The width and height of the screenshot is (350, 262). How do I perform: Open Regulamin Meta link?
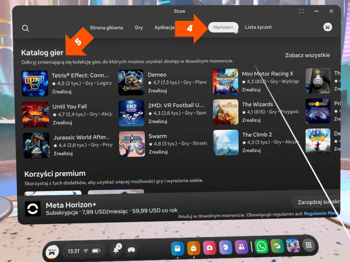point(321,213)
